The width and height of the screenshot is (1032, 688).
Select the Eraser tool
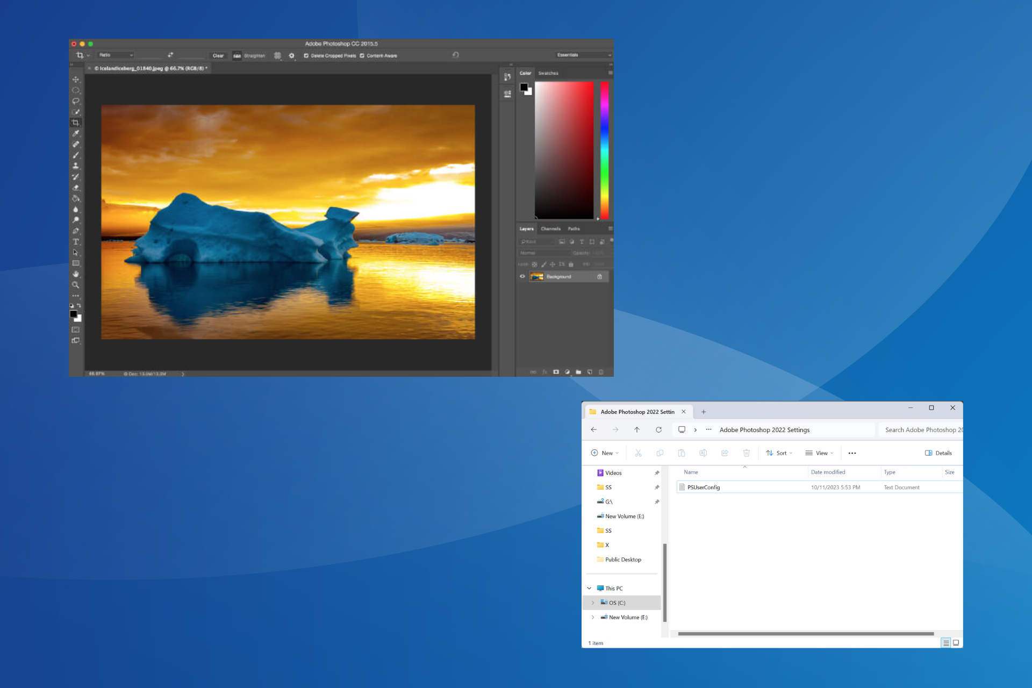[76, 188]
